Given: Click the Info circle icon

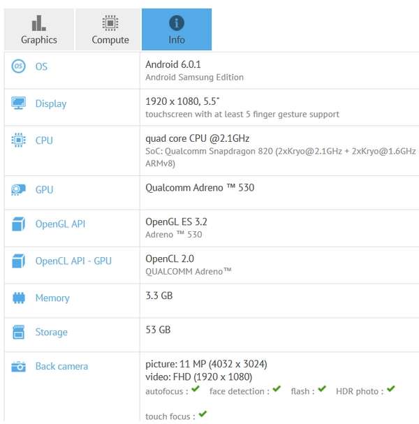Looking at the screenshot, I should (x=177, y=23).
